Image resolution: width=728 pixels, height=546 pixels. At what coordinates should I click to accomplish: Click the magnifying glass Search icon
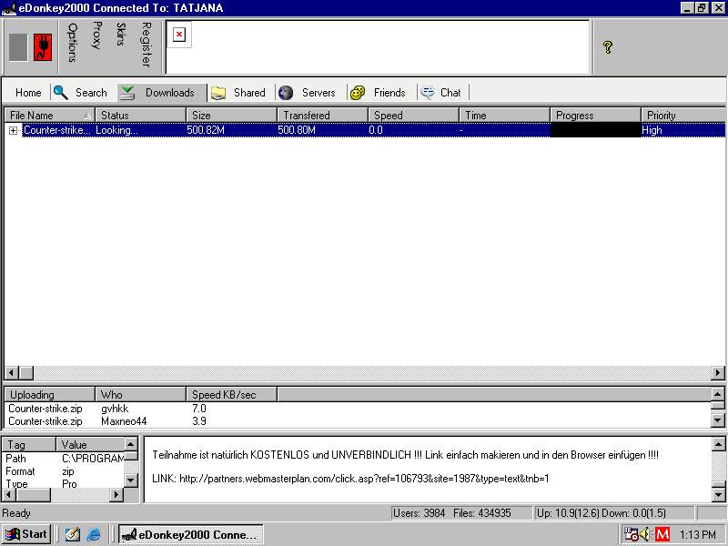coord(61,92)
